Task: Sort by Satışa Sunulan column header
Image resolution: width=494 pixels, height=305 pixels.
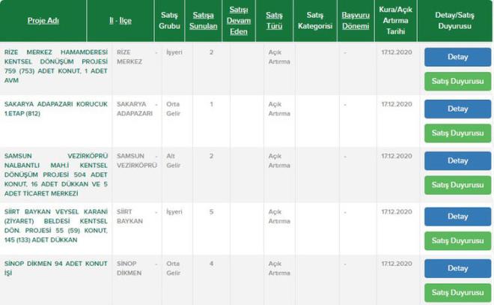Action: coord(203,20)
